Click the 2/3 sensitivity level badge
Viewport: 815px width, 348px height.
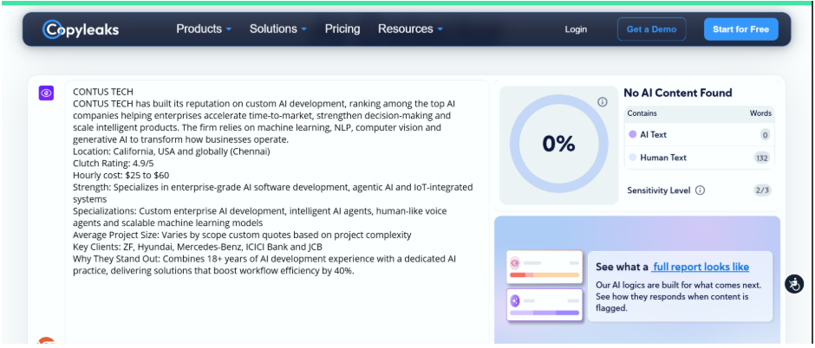point(762,190)
